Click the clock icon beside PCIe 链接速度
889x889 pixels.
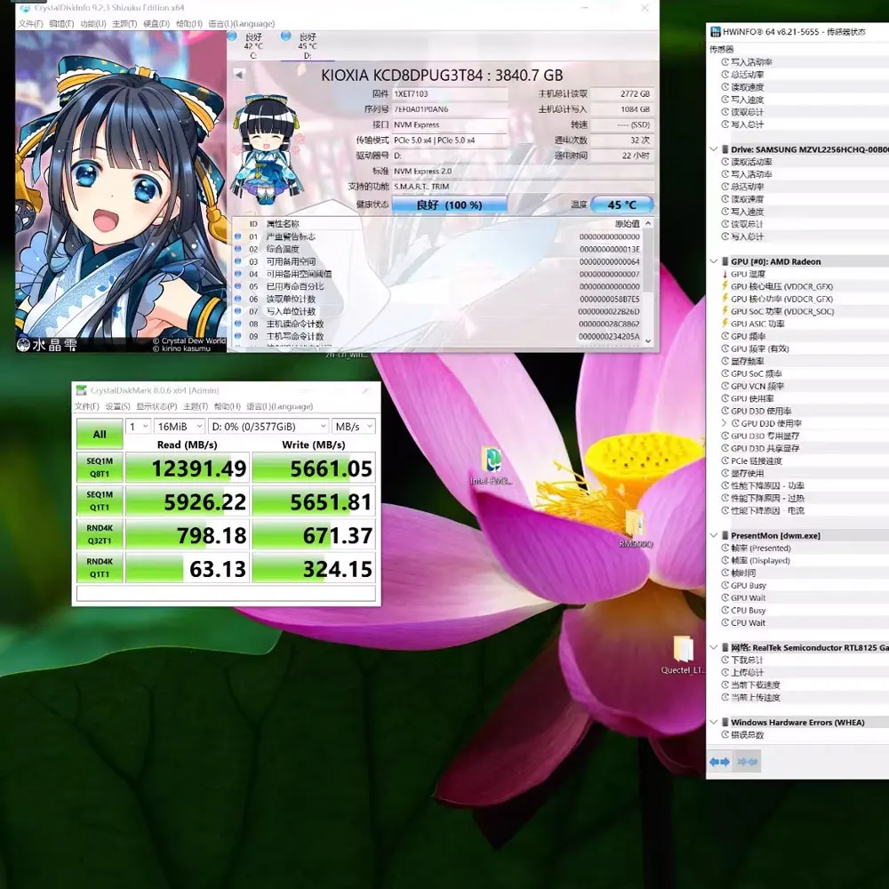click(725, 461)
